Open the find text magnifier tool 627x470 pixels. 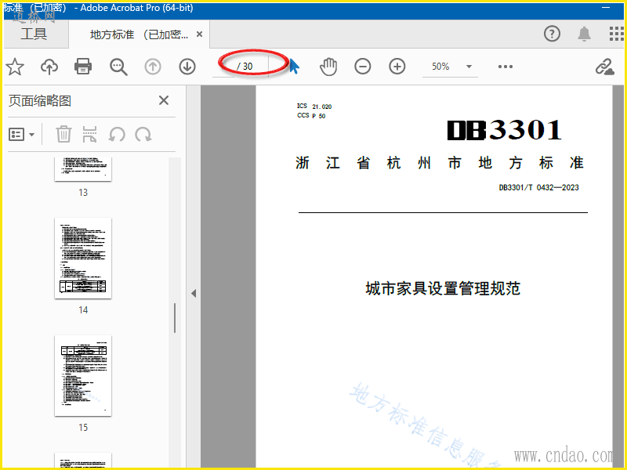click(118, 67)
